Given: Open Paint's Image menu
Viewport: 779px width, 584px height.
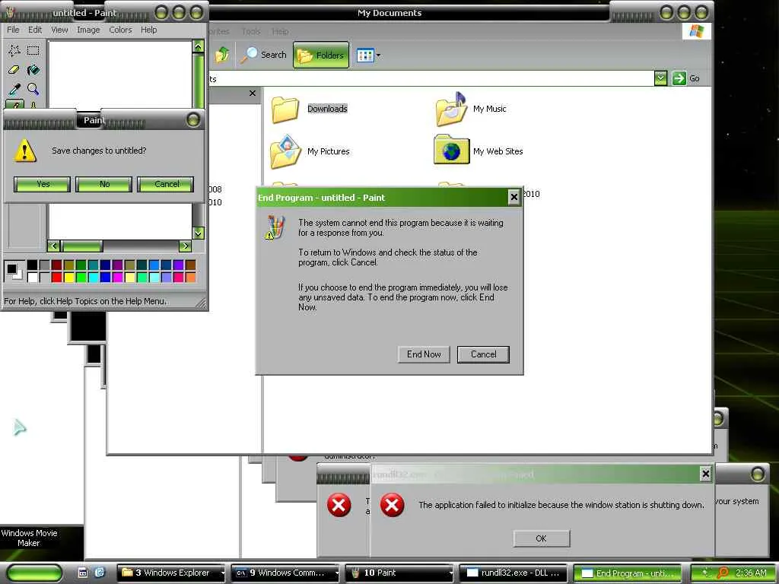Looking at the screenshot, I should click(88, 30).
